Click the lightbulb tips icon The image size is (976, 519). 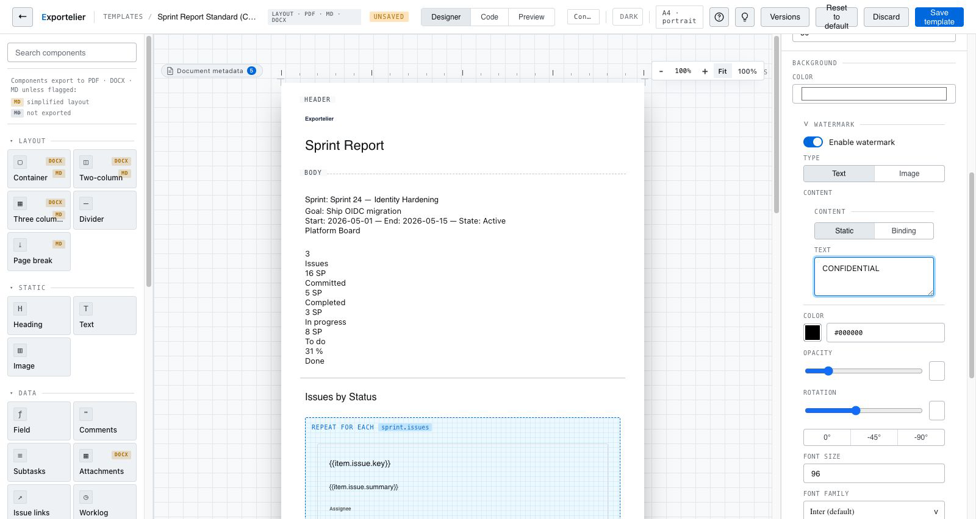[x=745, y=17]
